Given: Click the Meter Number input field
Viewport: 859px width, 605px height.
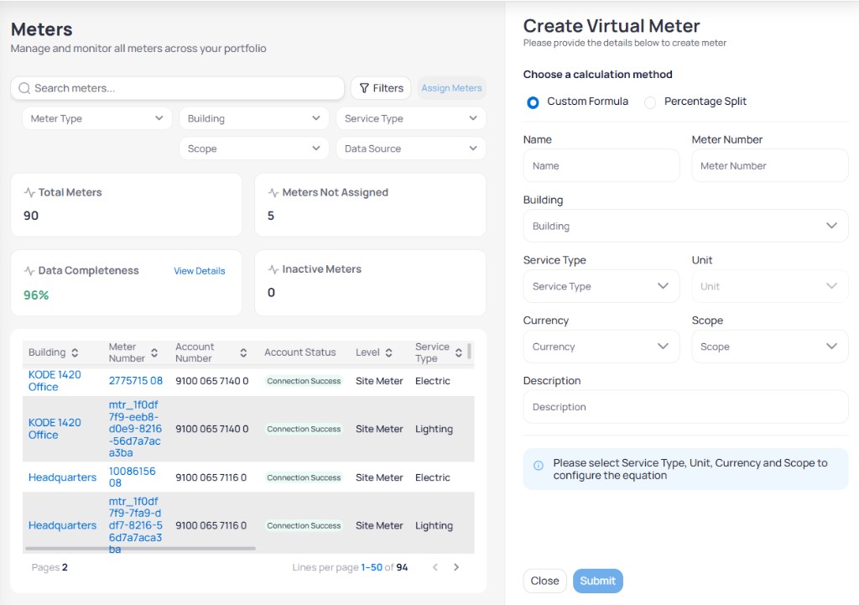Looking at the screenshot, I should (770, 165).
